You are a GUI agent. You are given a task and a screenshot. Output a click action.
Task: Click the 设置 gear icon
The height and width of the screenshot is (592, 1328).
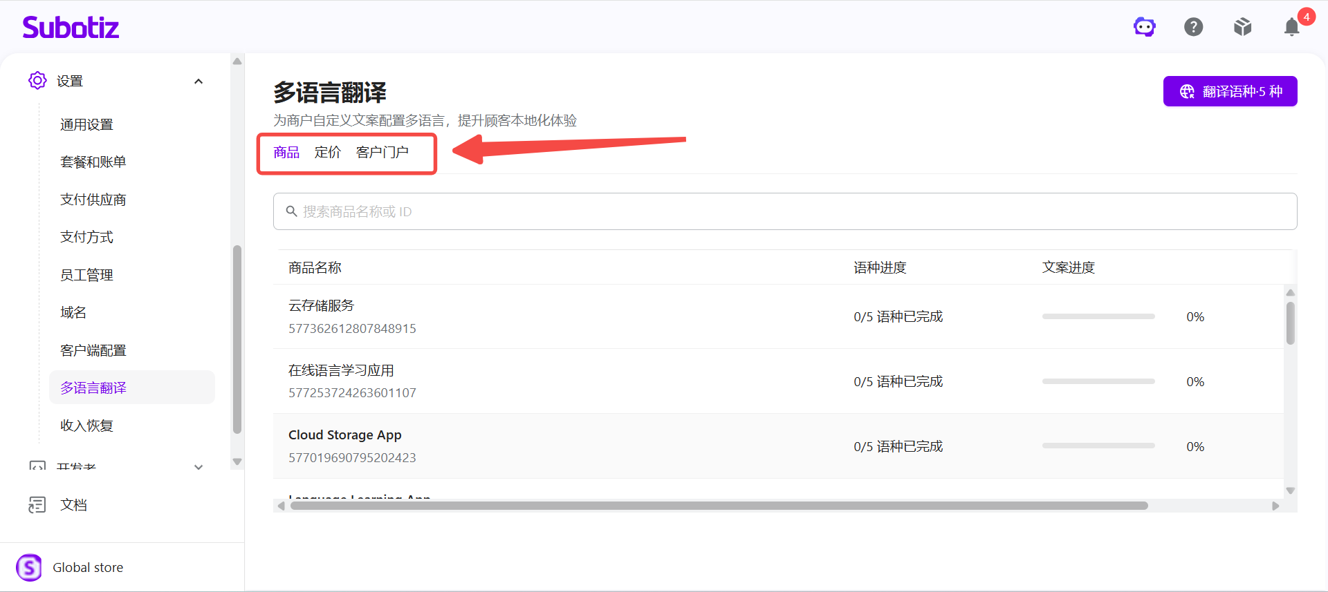pyautogui.click(x=37, y=81)
